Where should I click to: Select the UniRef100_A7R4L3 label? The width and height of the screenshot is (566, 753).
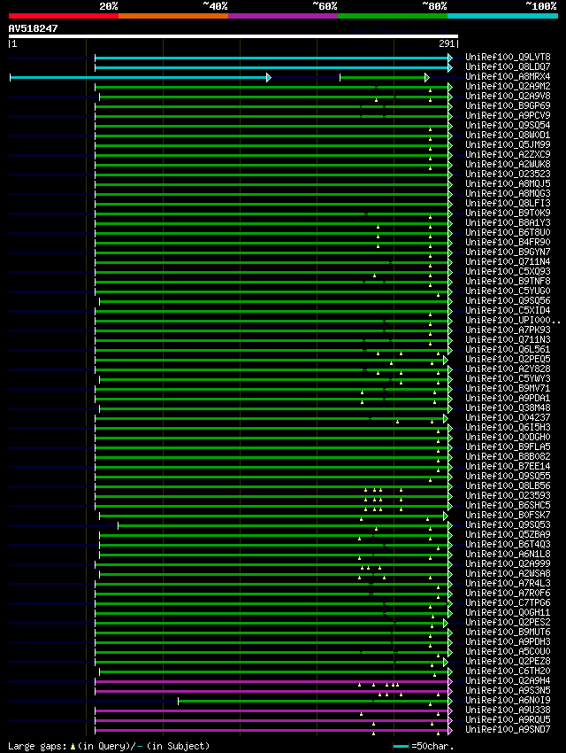tap(508, 584)
